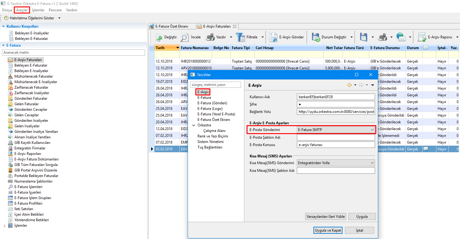Screen dimensions: 460x239
Task: Open the Araçlar menu
Action: pos(22,10)
